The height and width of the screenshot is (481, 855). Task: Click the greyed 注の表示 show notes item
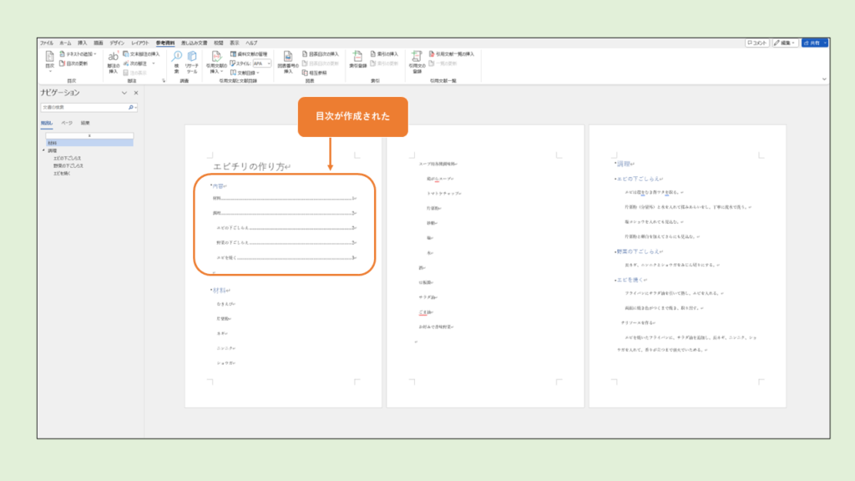pyautogui.click(x=135, y=73)
